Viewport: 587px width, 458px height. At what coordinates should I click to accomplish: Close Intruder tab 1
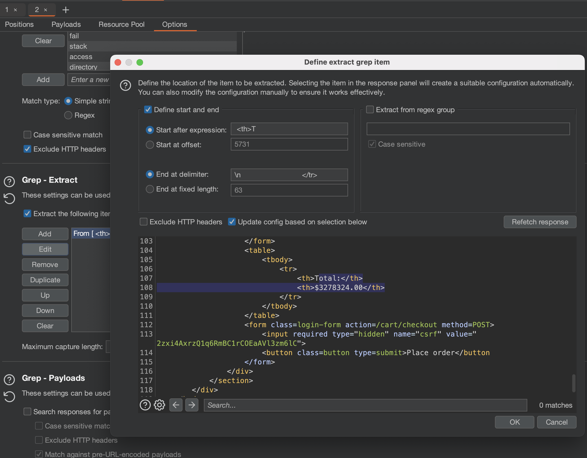pyautogui.click(x=16, y=10)
